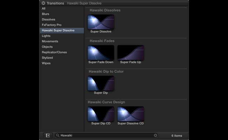Click the Hawaiki Super Dissolve title bar text
The width and height of the screenshot is (228, 140).
(x=84, y=3)
